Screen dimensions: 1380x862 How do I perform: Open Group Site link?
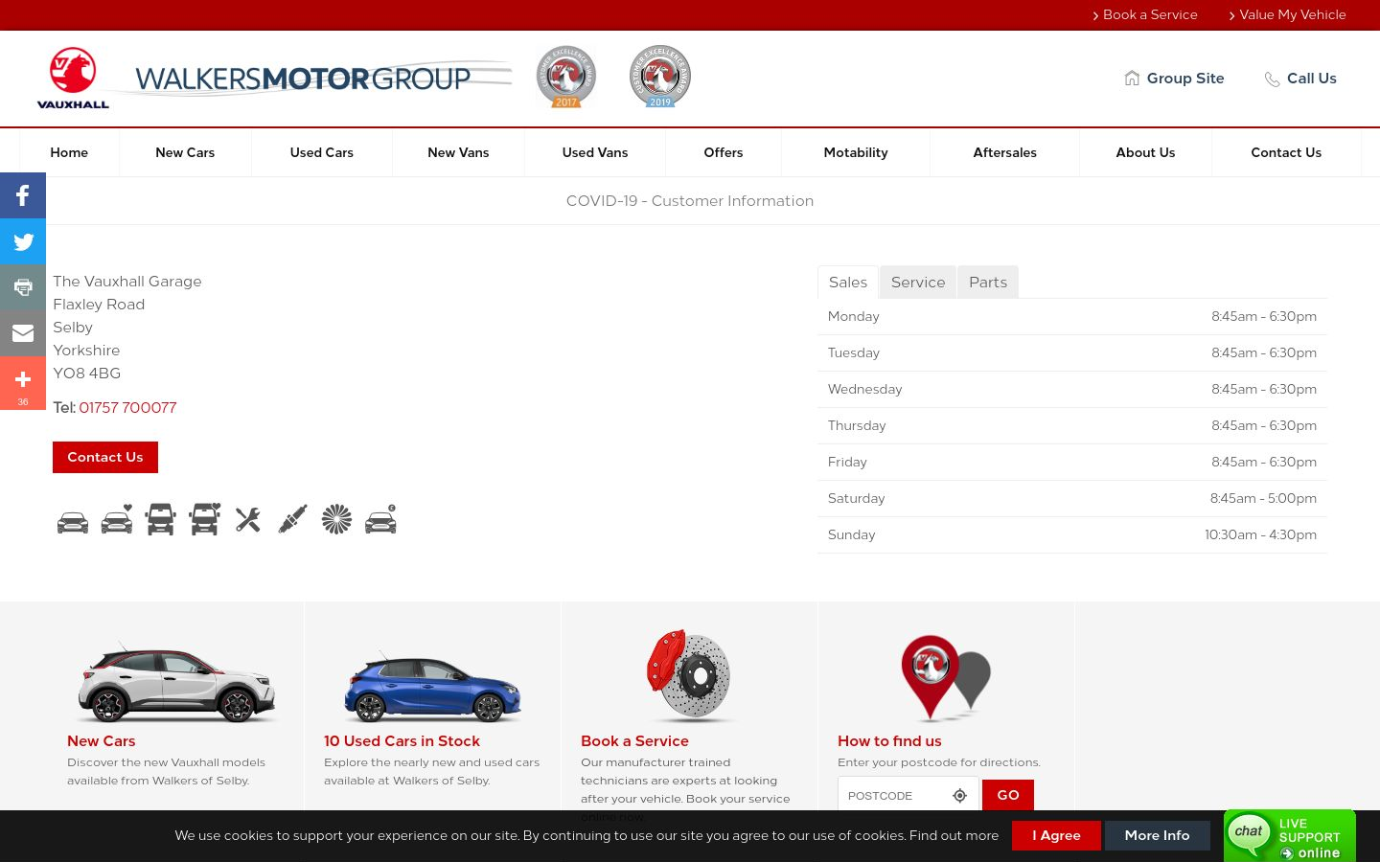[1174, 79]
